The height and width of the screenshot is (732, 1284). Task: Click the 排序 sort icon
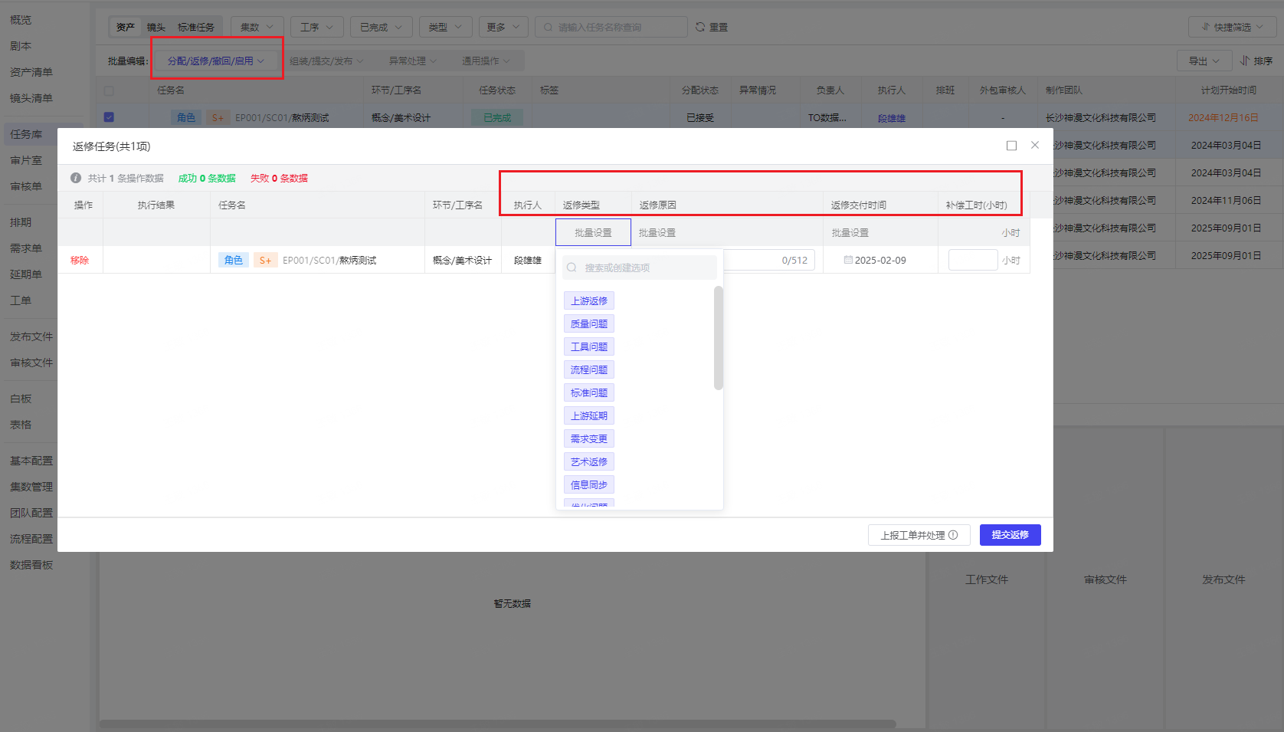pyautogui.click(x=1245, y=61)
